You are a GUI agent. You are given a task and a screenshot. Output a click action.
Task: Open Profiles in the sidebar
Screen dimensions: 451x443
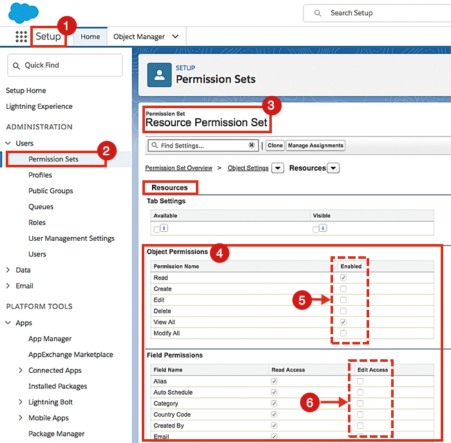(40, 174)
